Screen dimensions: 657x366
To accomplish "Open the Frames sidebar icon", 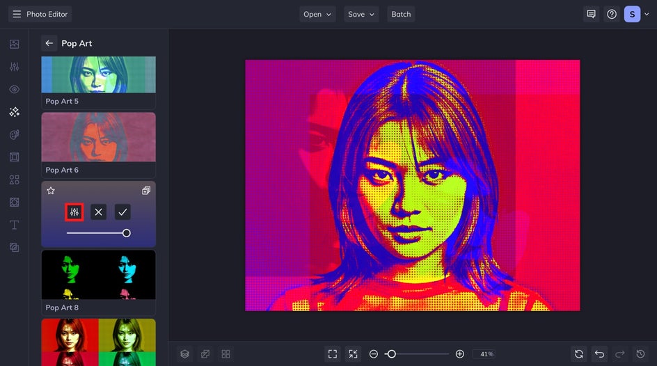I will 14,157.
